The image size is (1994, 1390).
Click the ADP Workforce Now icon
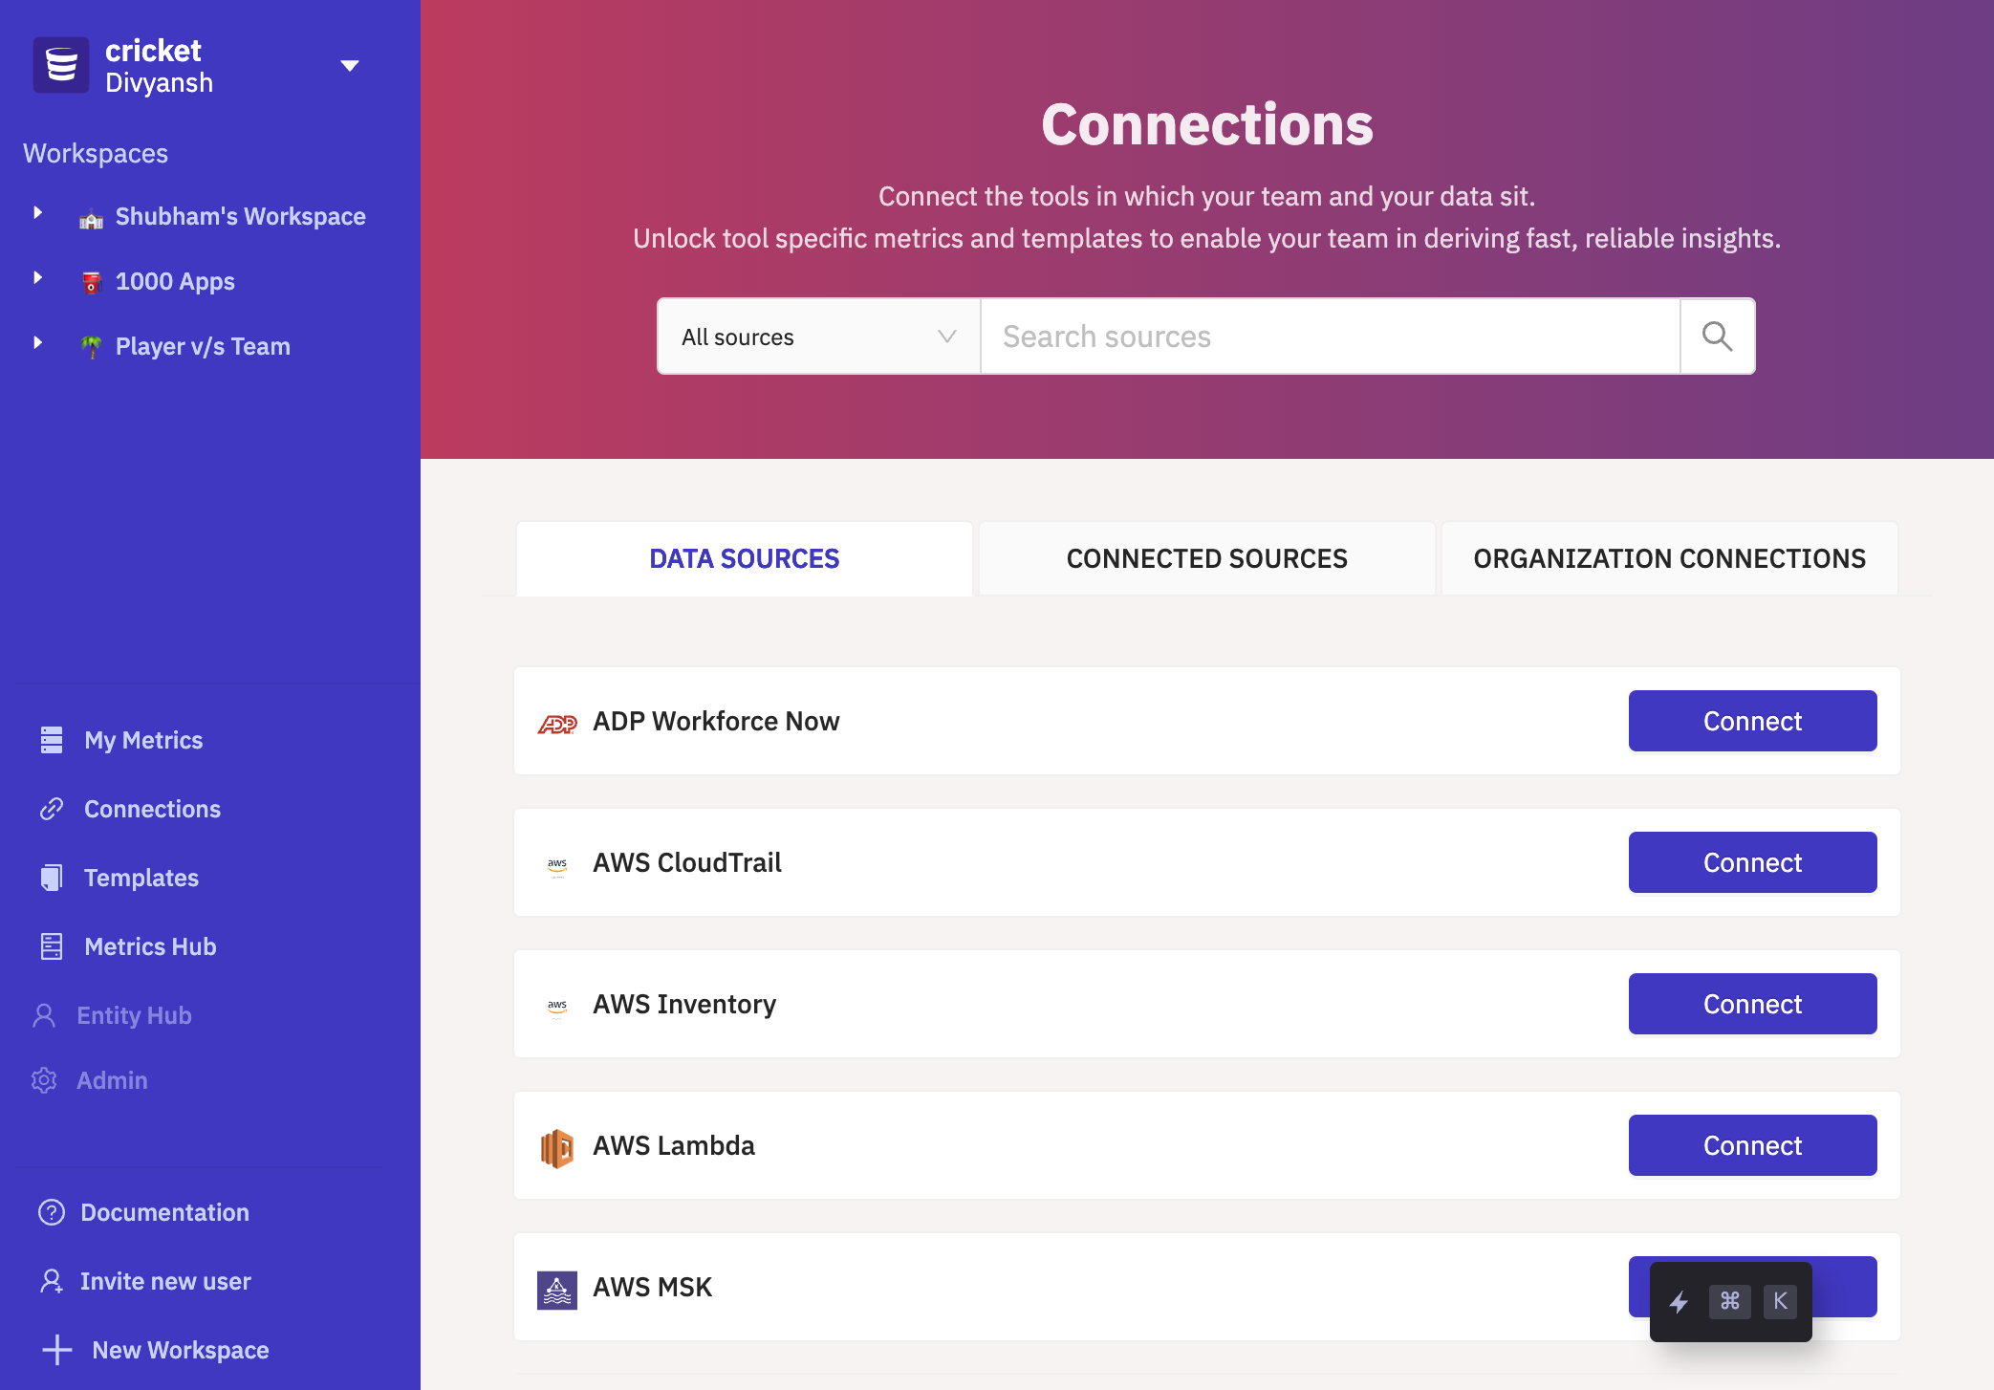tap(557, 722)
